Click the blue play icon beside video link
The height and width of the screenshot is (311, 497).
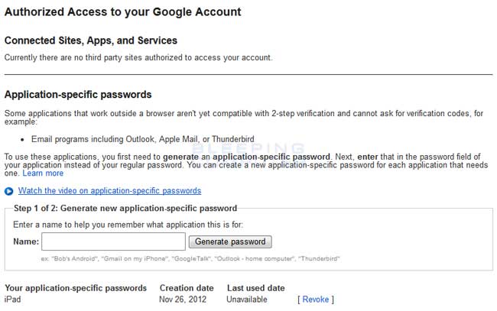click(x=9, y=191)
